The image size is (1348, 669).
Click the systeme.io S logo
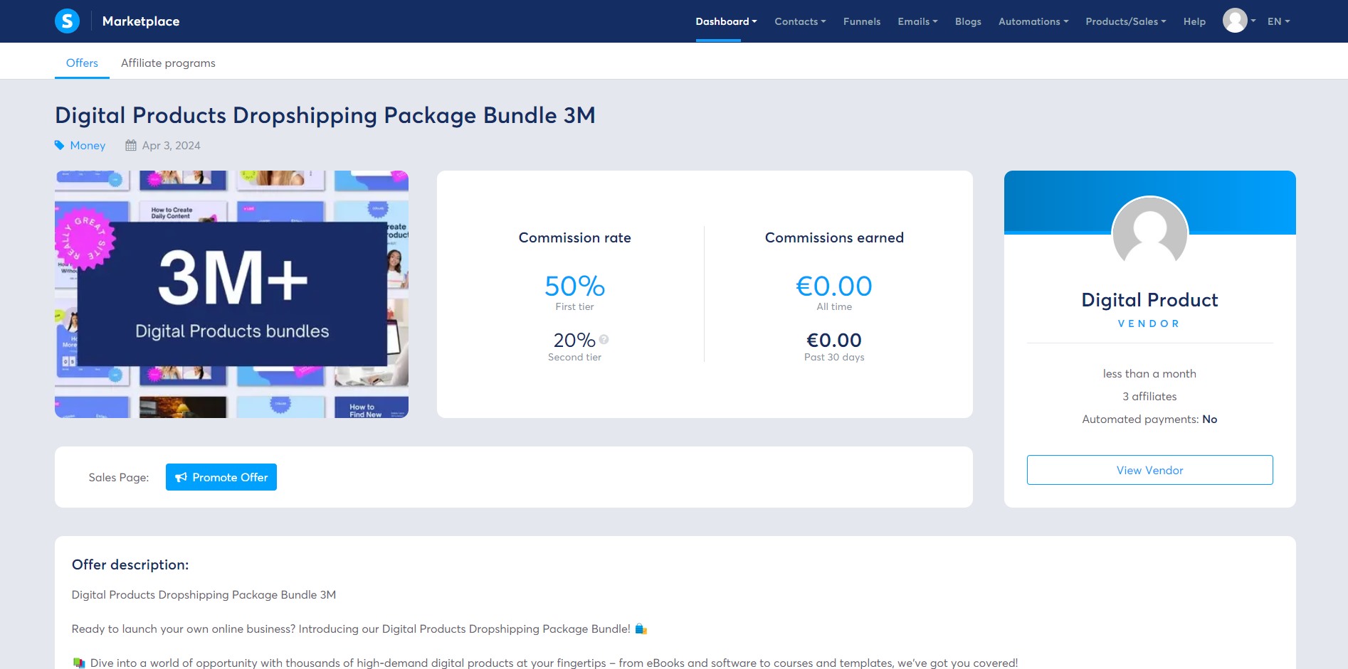click(67, 21)
